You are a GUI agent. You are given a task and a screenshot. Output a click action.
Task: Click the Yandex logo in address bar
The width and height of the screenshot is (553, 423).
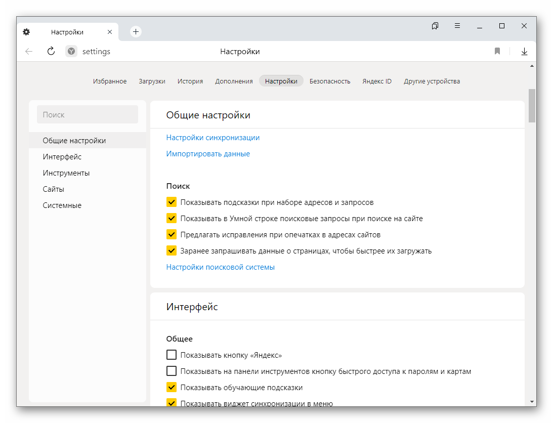71,51
